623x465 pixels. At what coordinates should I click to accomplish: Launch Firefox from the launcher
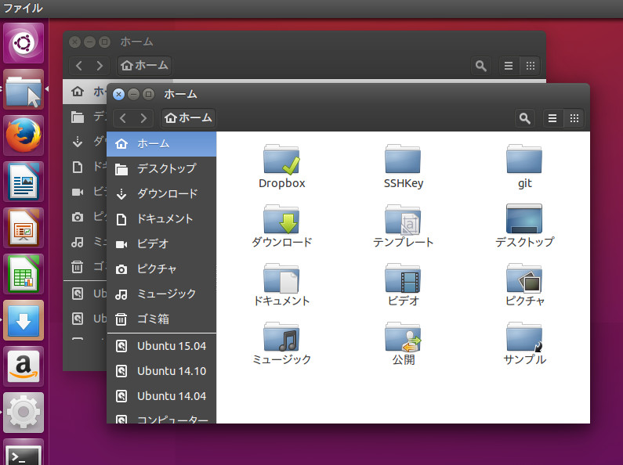(24, 135)
